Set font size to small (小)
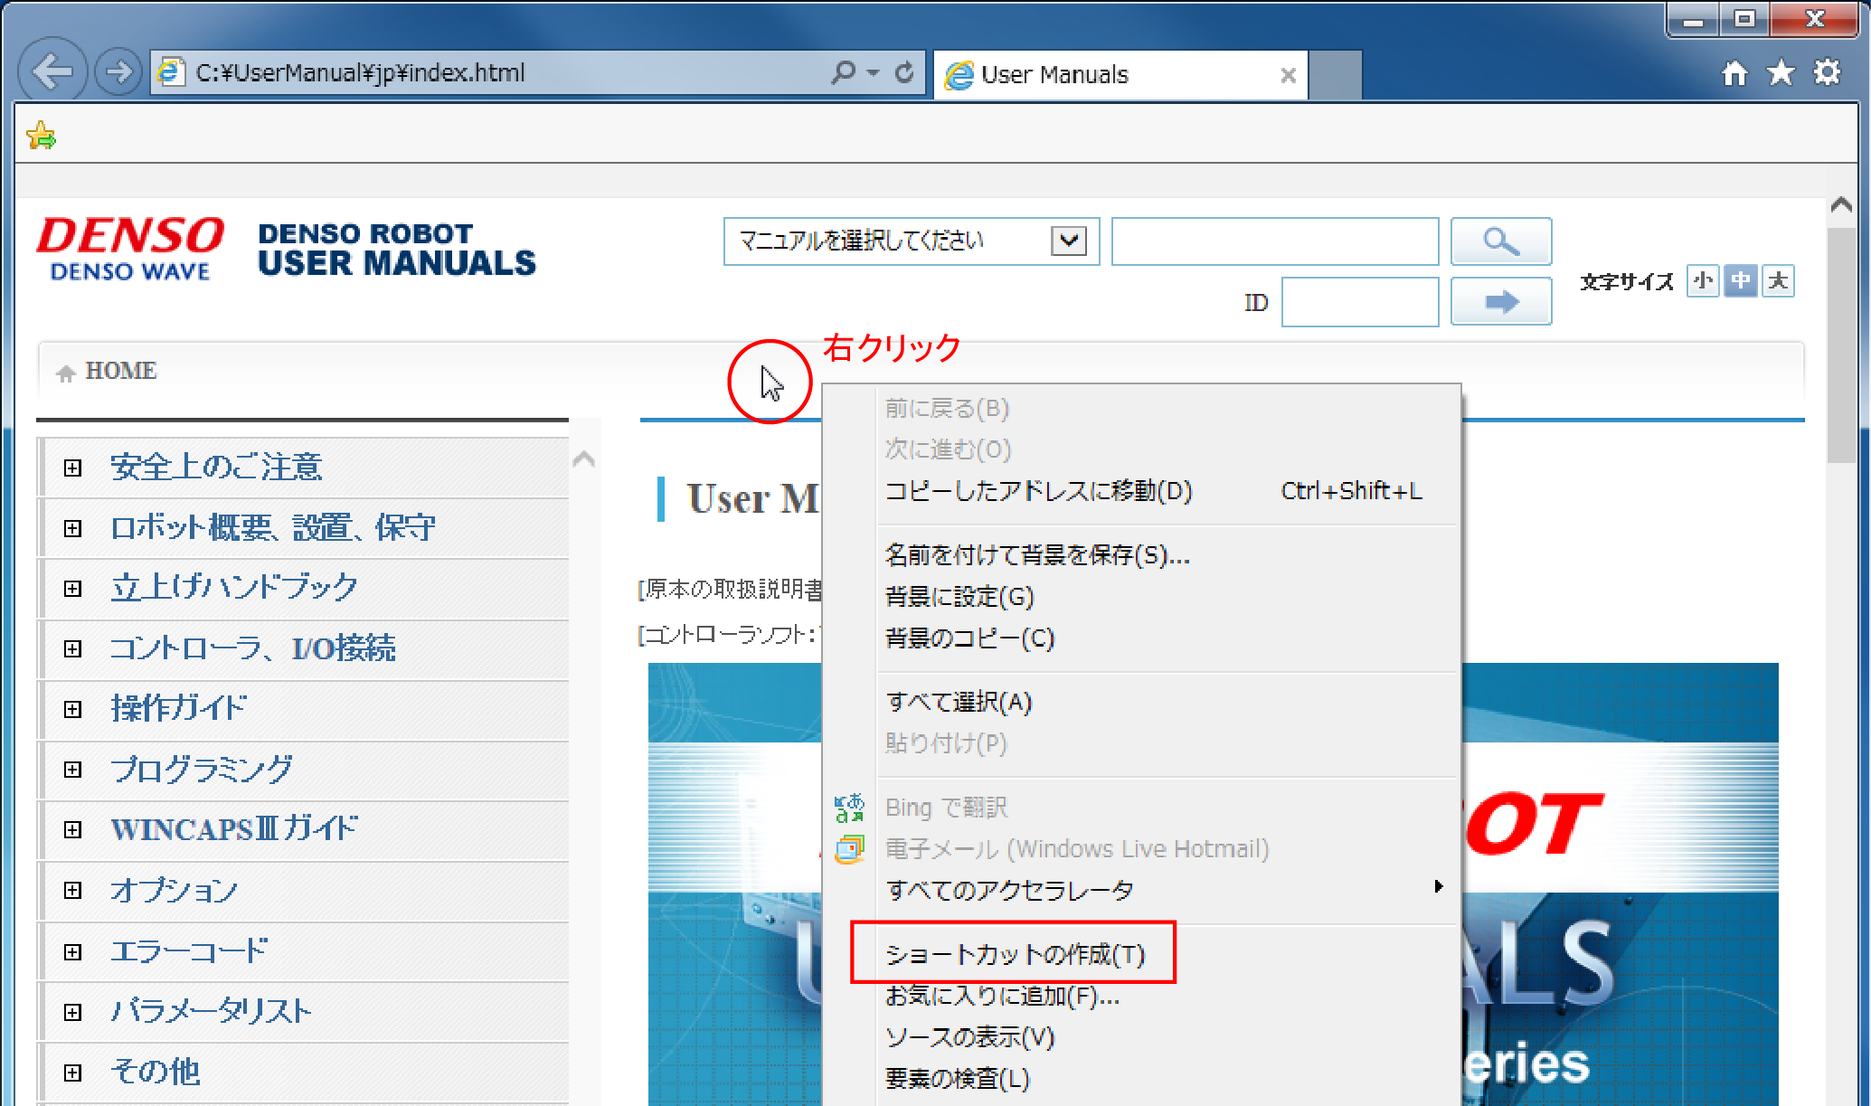 point(1703,281)
